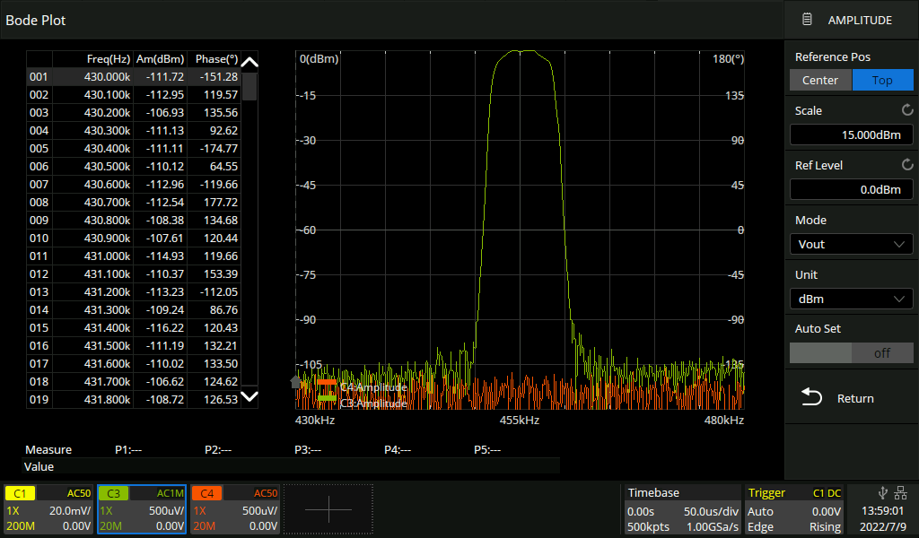
Task: Click the 177.72 phase cell
Action: [214, 202]
